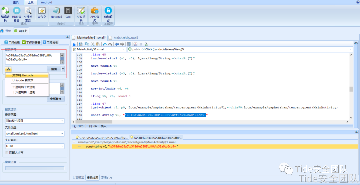
Task: Open the 搜索结果 bottom tab
Action: tap(93, 177)
